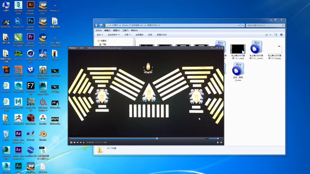Open Adobe Photoshop desktop icon
310x174 pixels.
click(x=30, y=23)
